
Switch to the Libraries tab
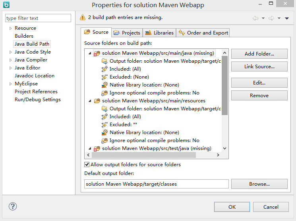tap(159, 33)
